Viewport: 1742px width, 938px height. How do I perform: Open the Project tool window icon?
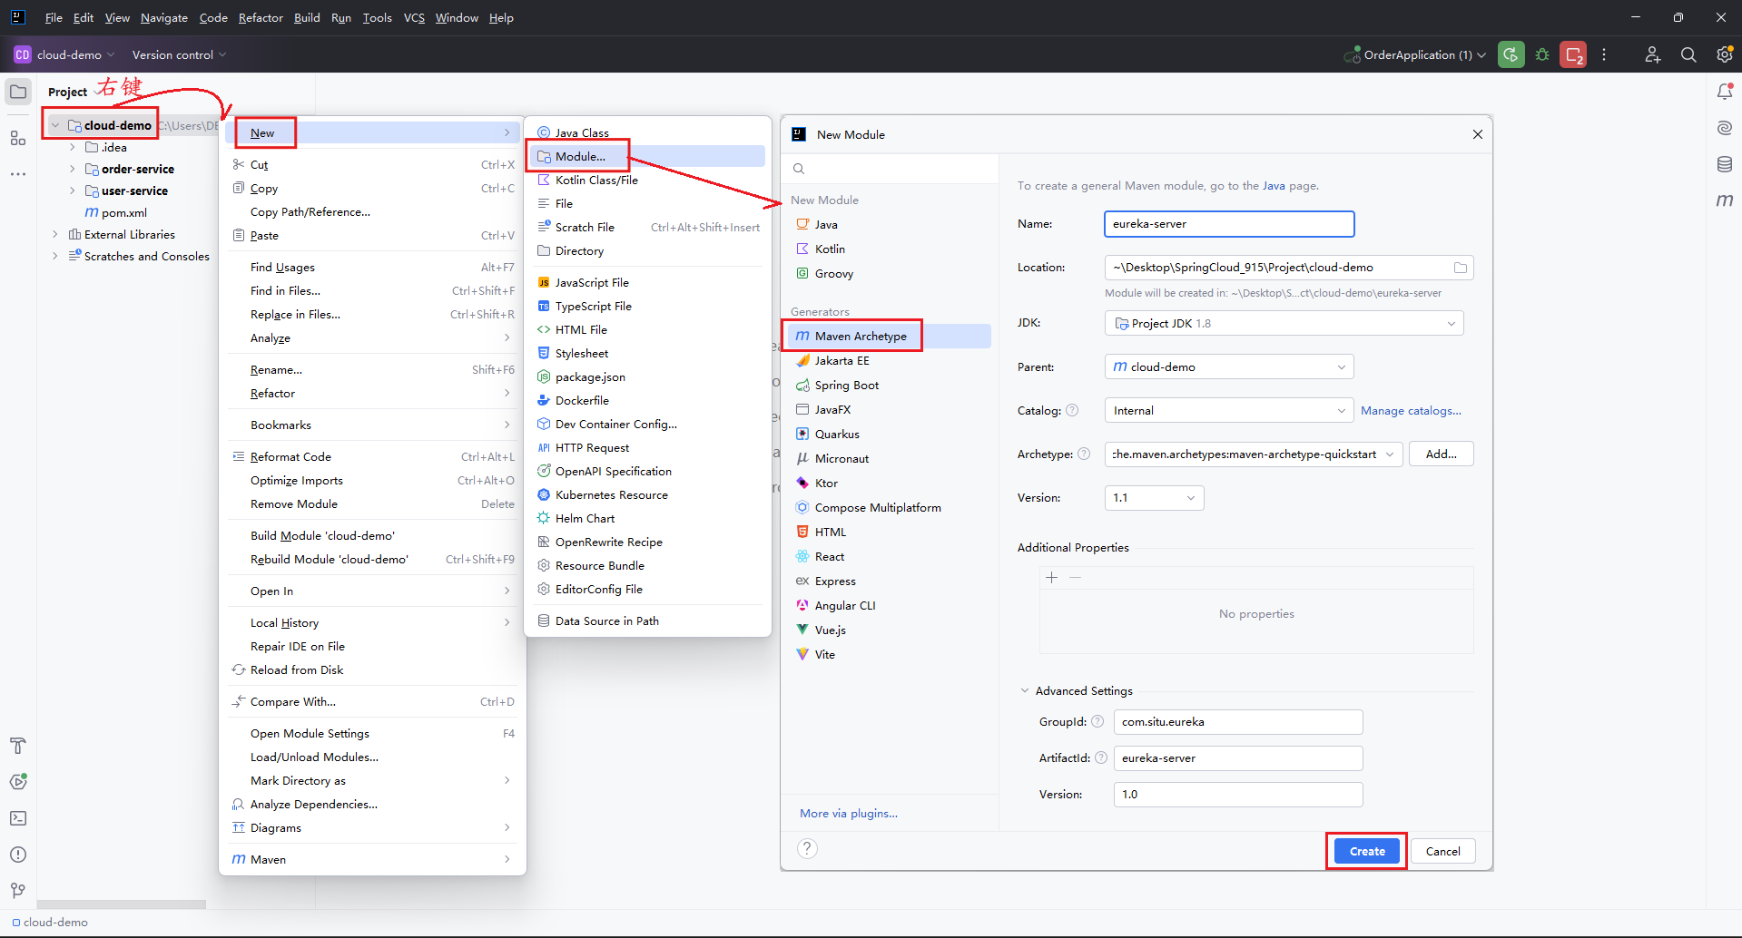click(x=18, y=92)
